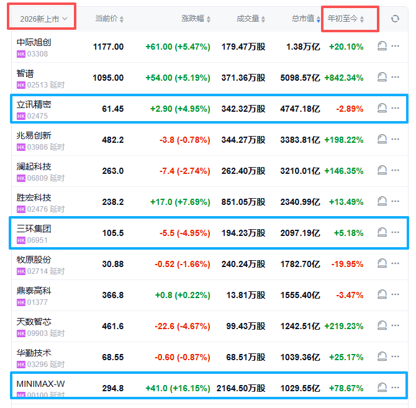Open more options for MINIMAX-W
This screenshot has width=416, height=408.
pyautogui.click(x=396, y=388)
